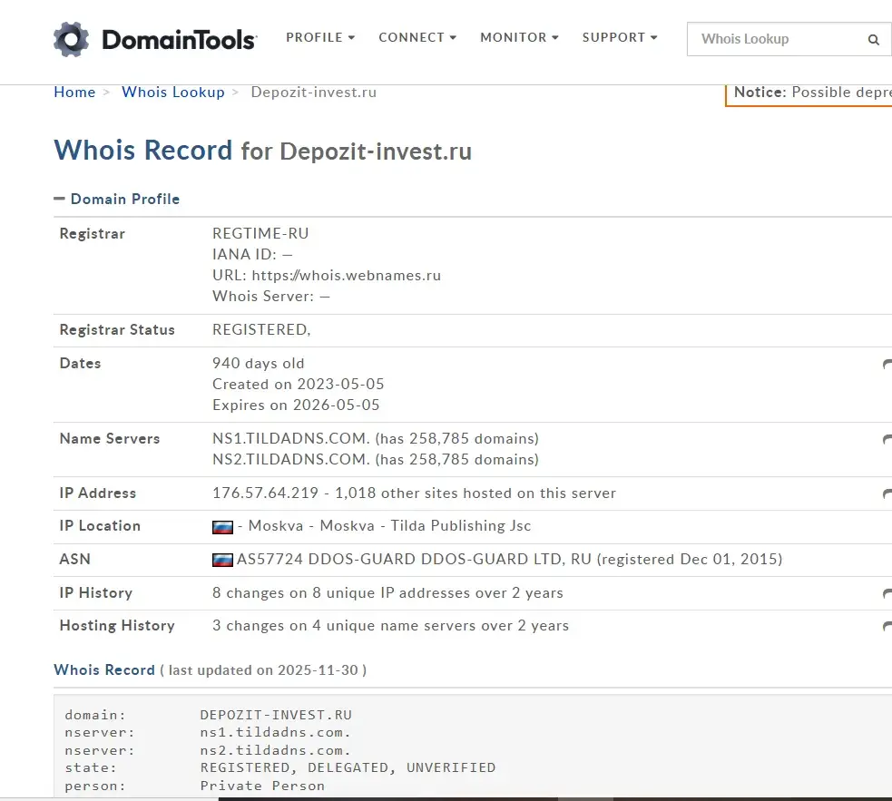Open the MONITOR dropdown menu
The image size is (892, 801).
(x=519, y=37)
